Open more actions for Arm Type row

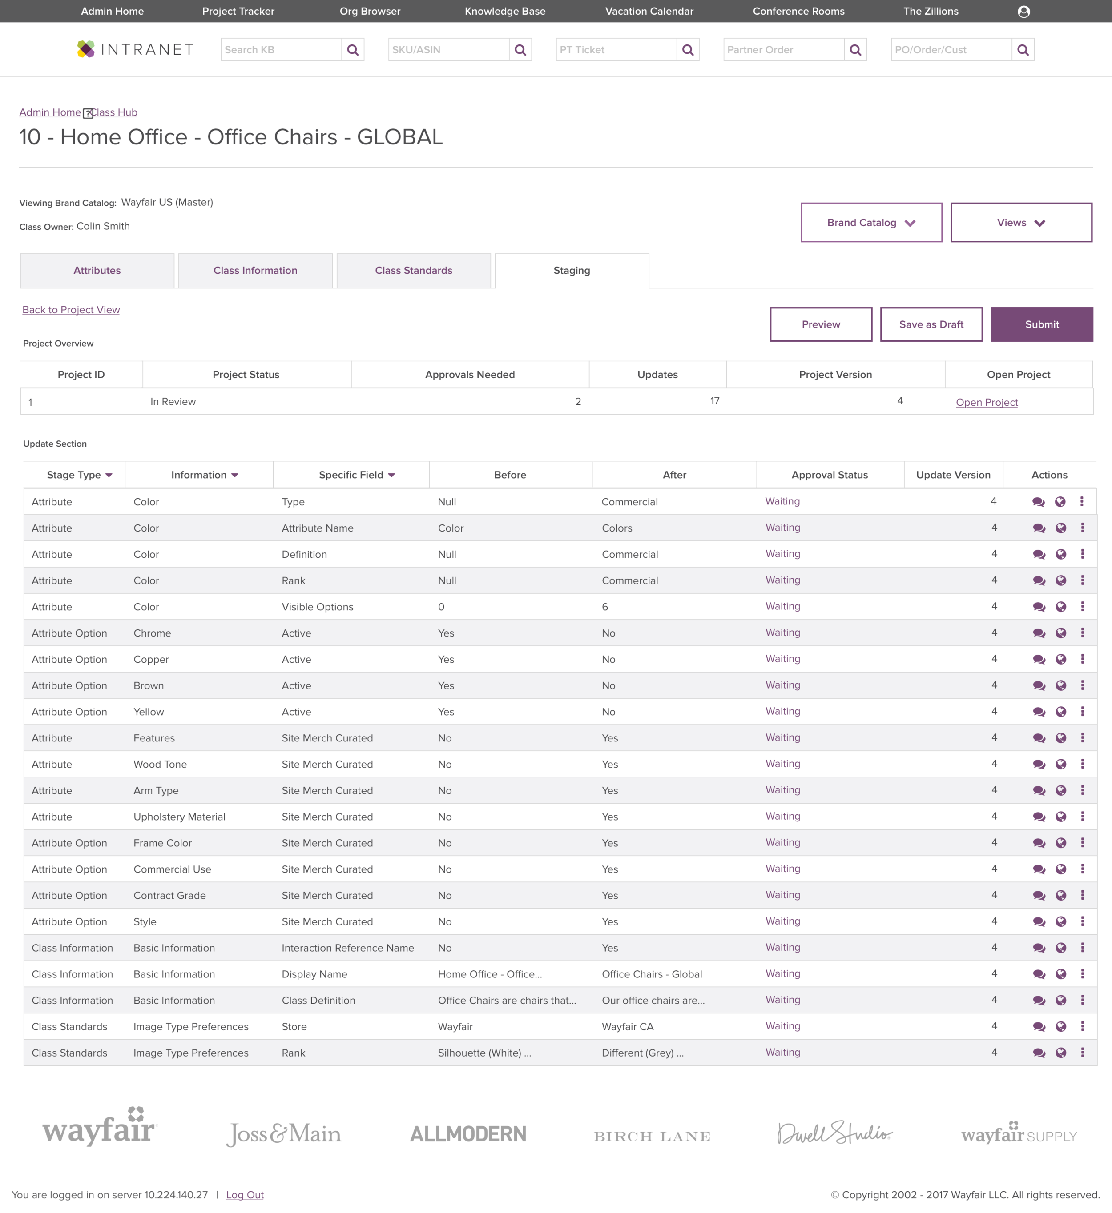(1083, 791)
